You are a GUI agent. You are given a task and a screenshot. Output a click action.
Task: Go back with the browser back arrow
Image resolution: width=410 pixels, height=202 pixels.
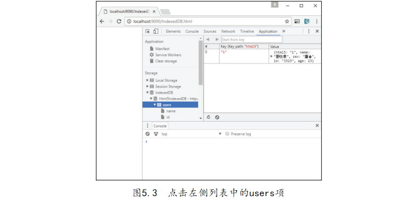pos(102,21)
